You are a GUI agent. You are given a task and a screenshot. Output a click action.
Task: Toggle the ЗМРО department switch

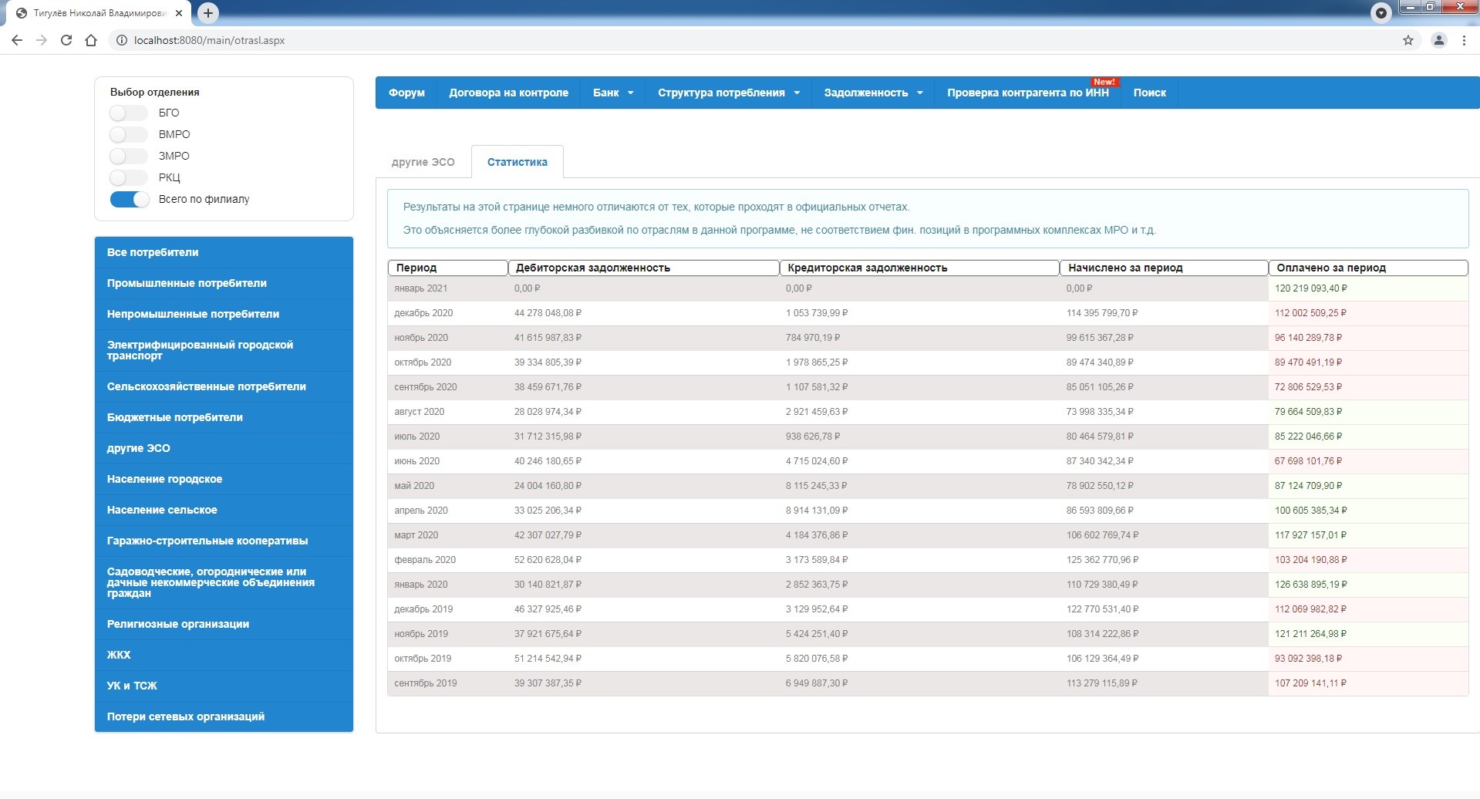coord(128,156)
